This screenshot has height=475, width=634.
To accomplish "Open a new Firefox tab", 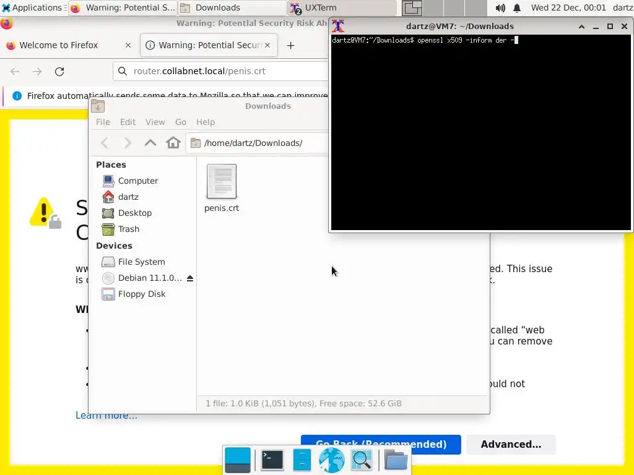I will [290, 46].
